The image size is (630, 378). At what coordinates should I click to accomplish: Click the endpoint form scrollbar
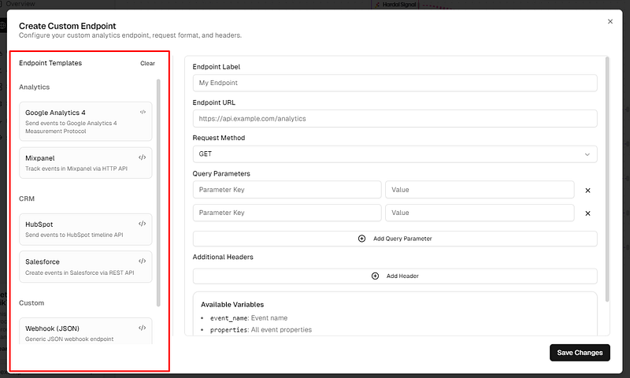click(607, 180)
